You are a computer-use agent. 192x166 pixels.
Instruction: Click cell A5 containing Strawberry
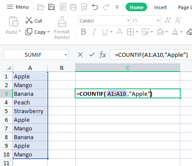[x=30, y=111]
